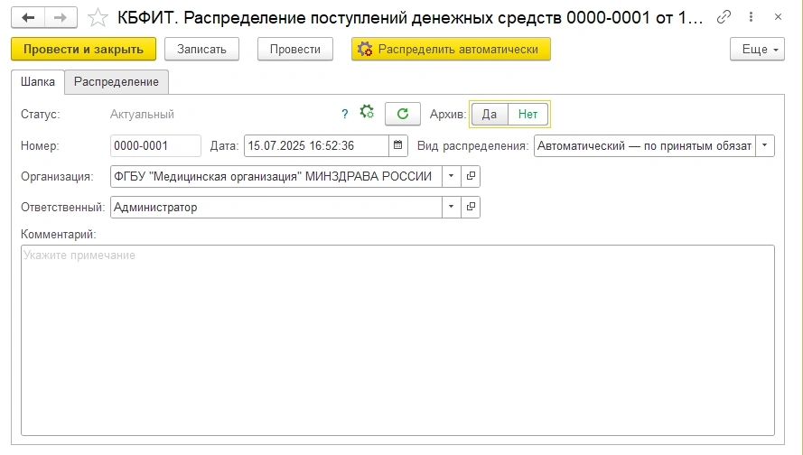Click the Актуальный status text
This screenshot has height=455, width=803.
coord(143,114)
